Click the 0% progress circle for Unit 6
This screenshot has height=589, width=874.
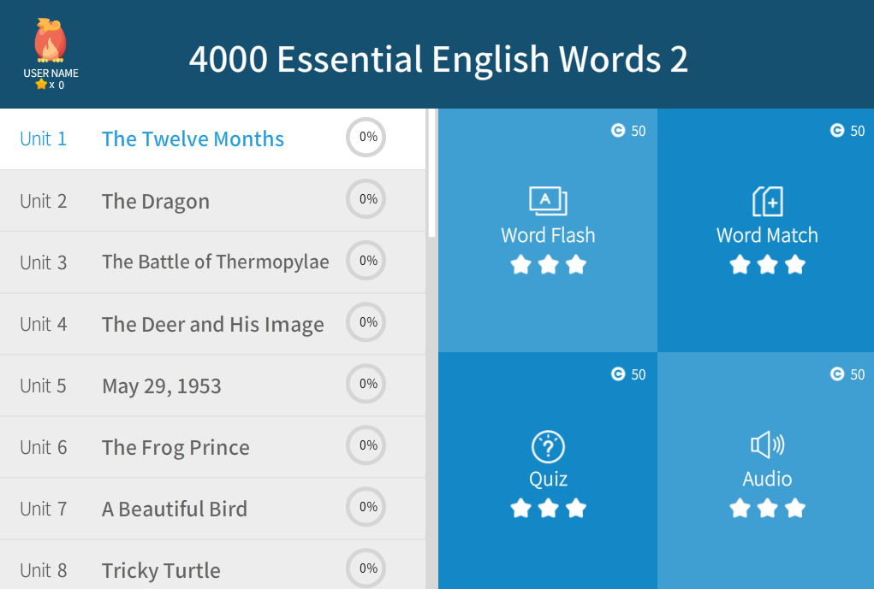[366, 445]
